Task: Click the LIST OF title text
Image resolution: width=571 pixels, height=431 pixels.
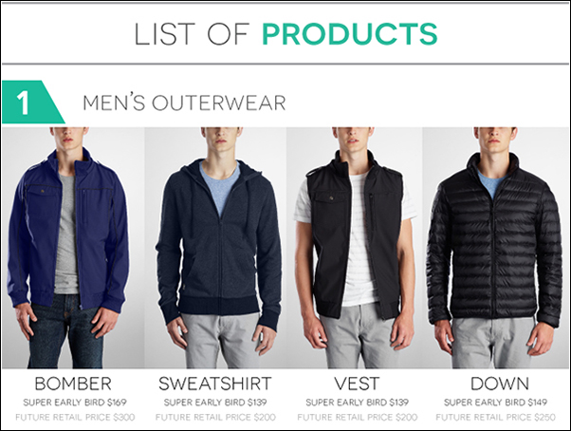Action: click(192, 34)
